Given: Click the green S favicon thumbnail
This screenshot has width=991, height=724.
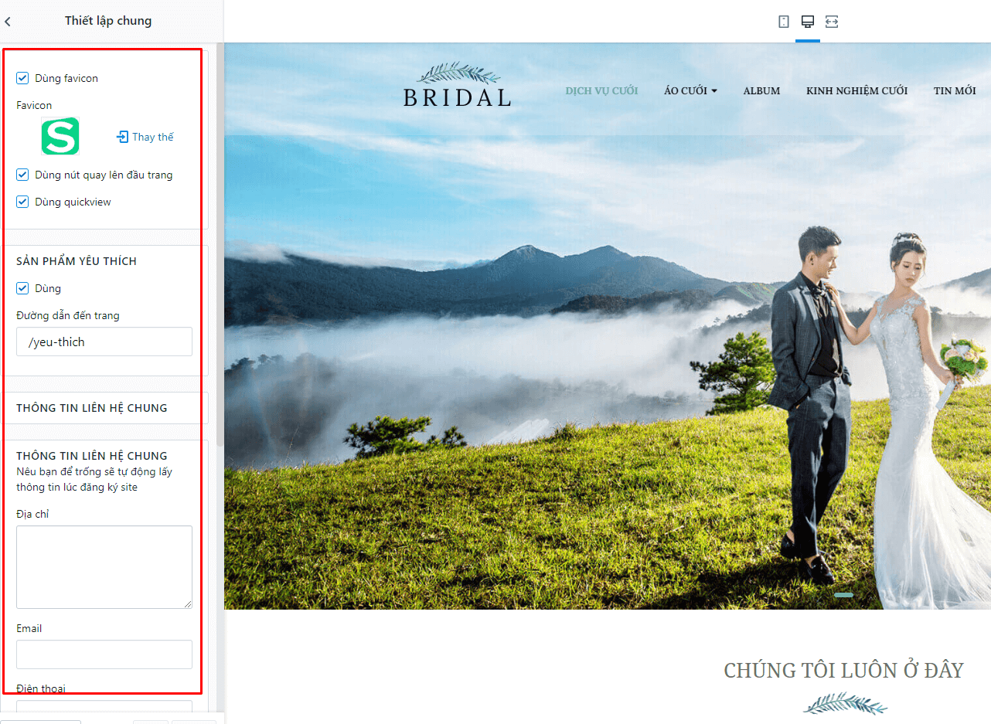Looking at the screenshot, I should (x=60, y=137).
